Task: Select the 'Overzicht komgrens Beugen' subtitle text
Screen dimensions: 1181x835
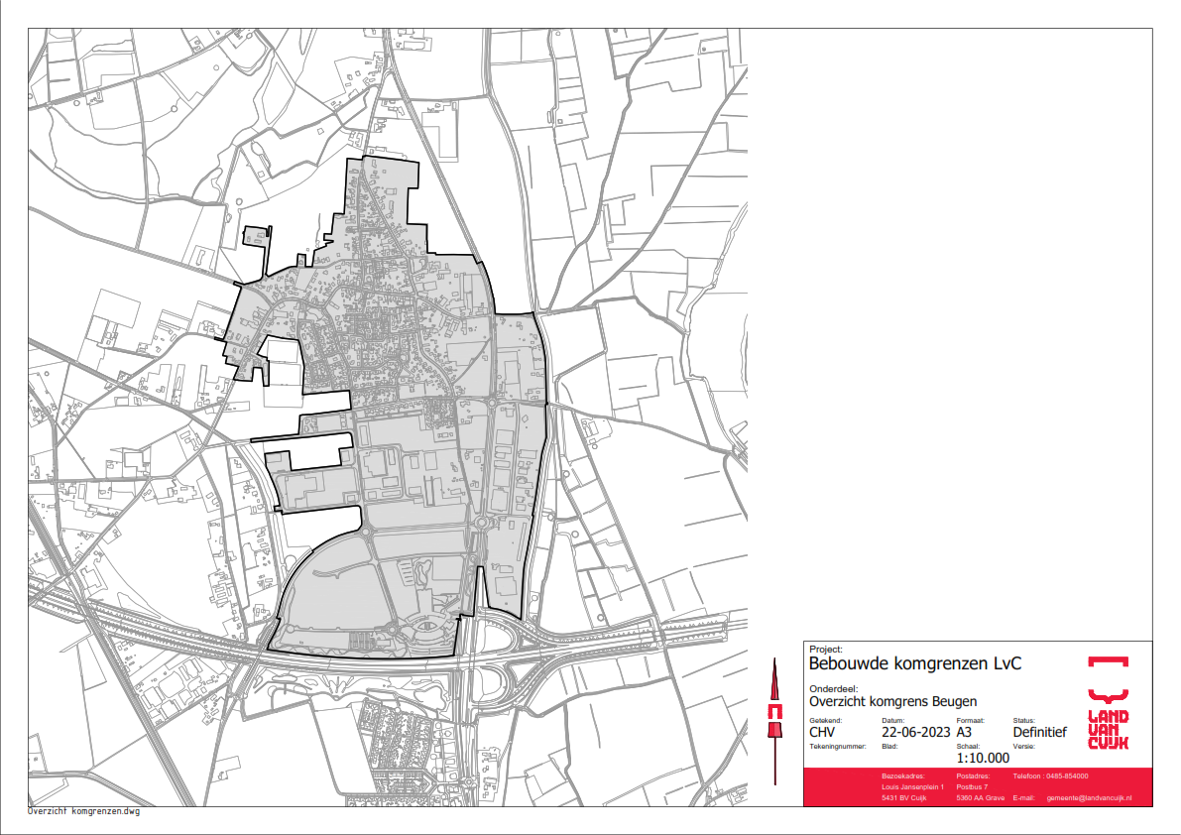Action: click(x=892, y=701)
